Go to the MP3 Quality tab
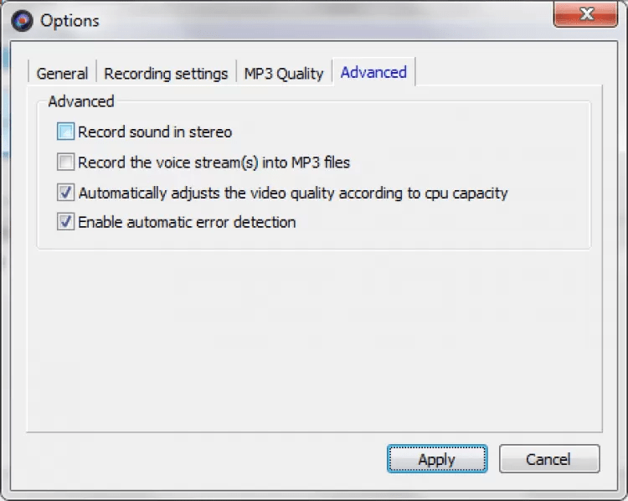This screenshot has width=628, height=501. [x=283, y=73]
